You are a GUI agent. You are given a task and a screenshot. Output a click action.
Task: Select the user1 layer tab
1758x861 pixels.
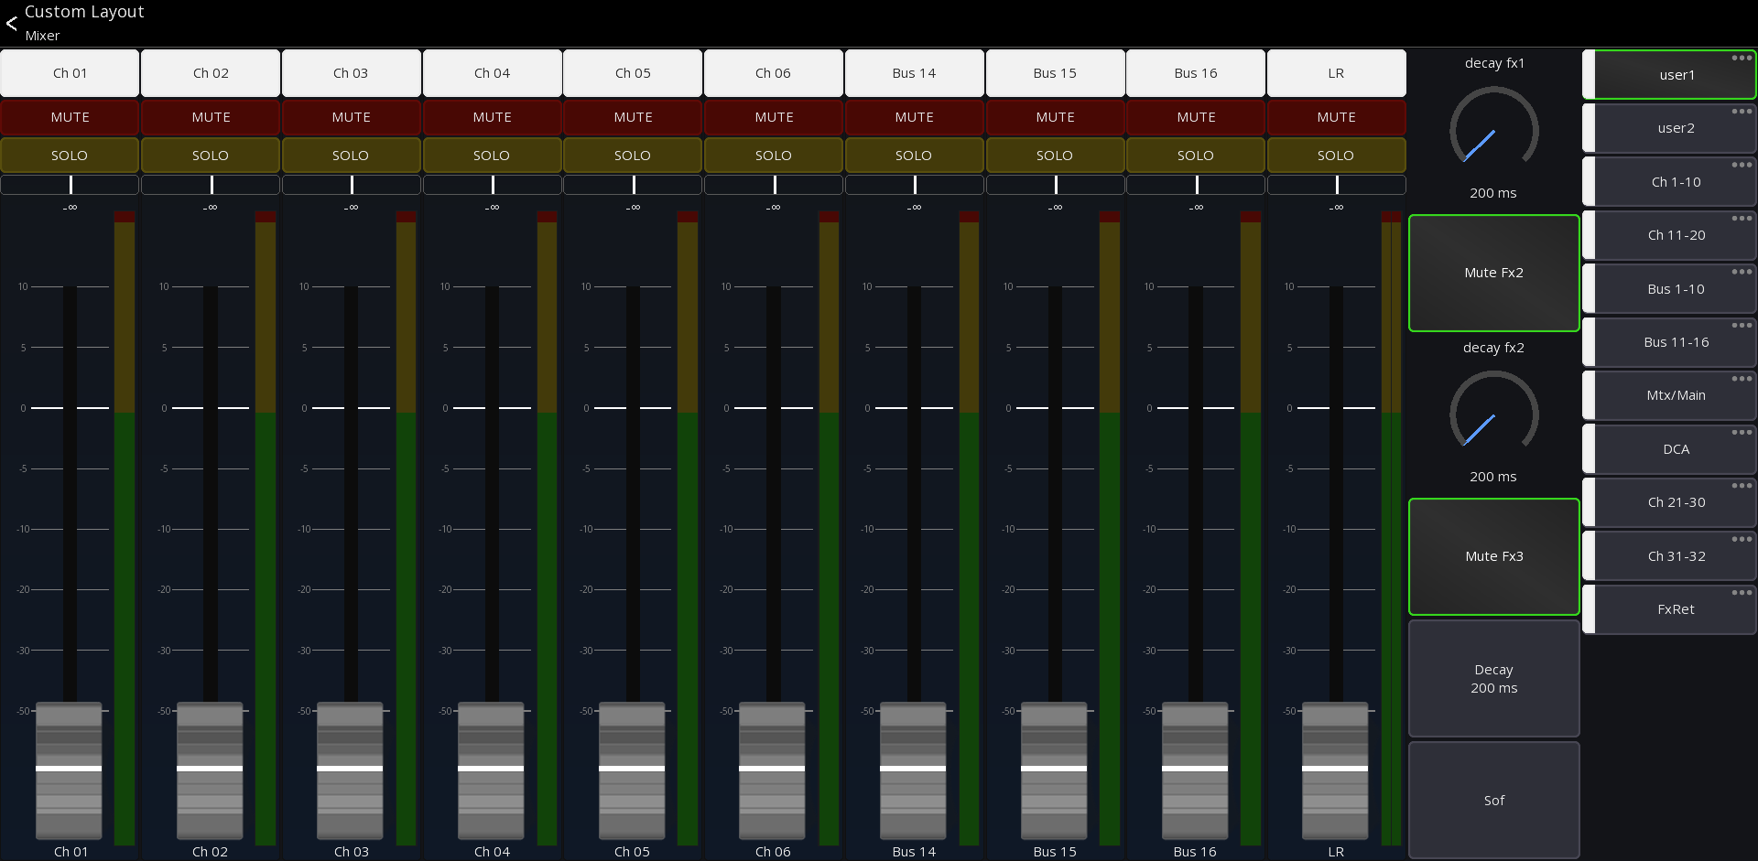[1669, 75]
